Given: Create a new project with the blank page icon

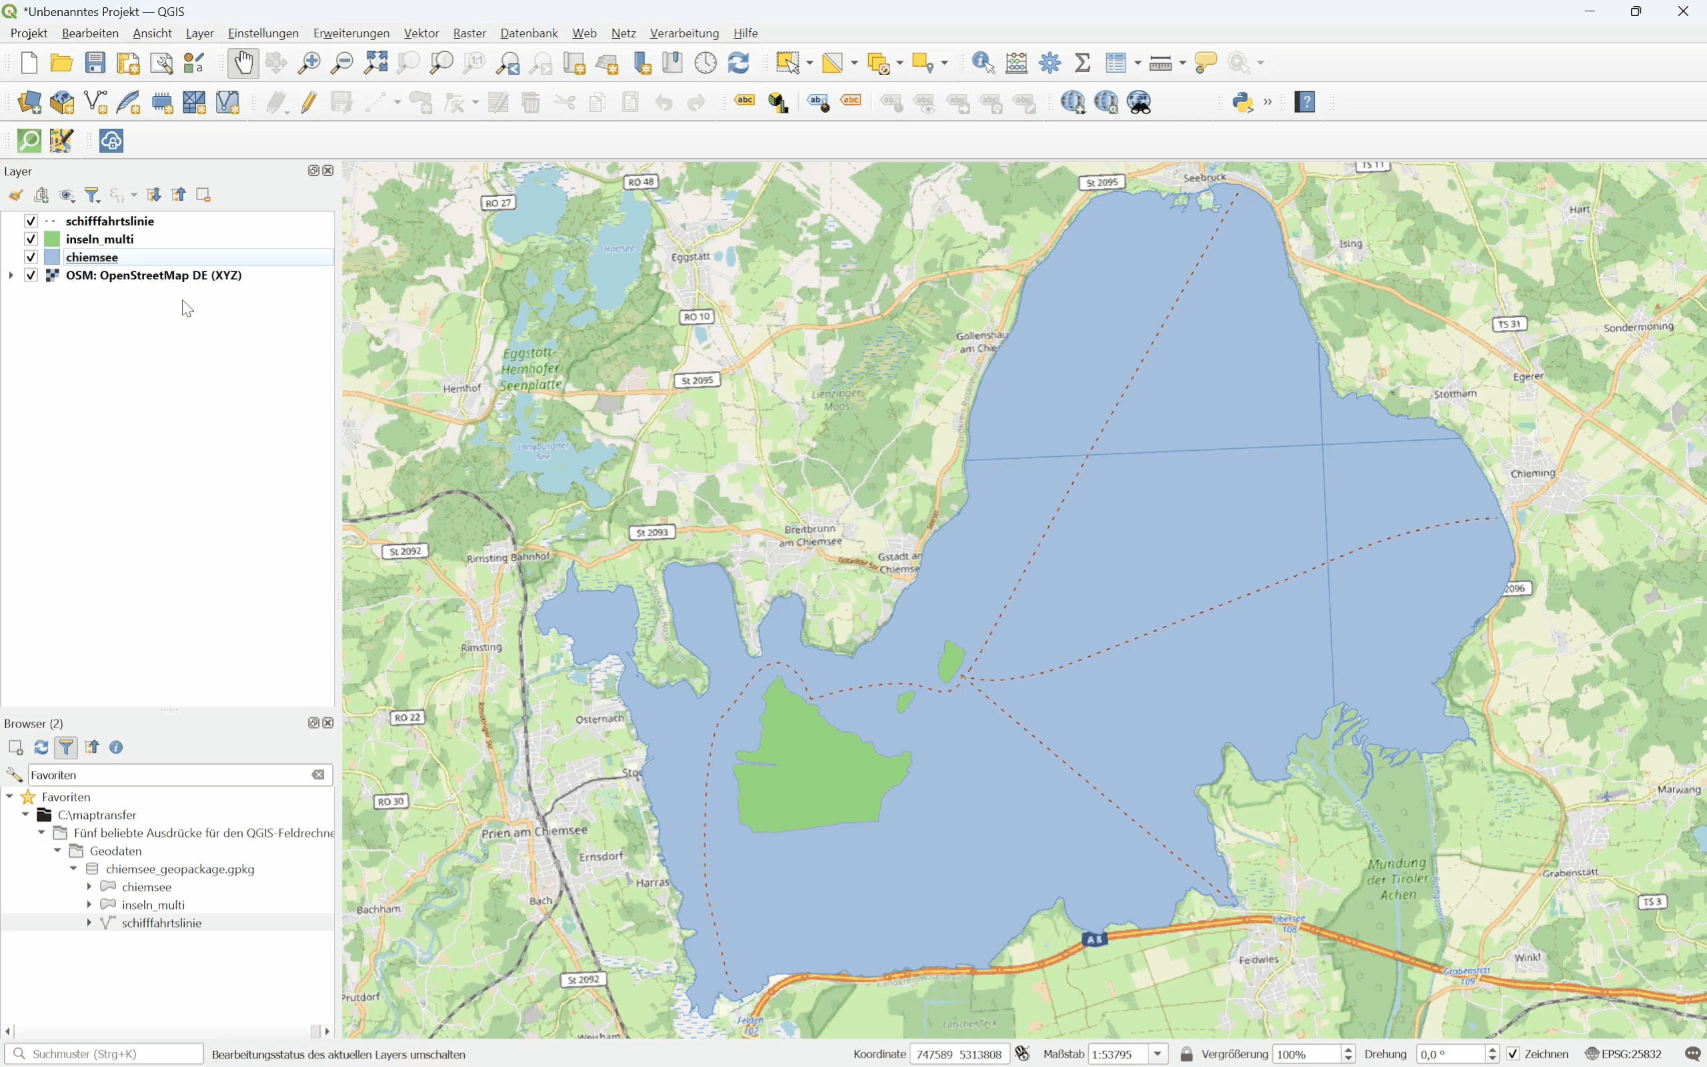Looking at the screenshot, I should click(x=29, y=63).
